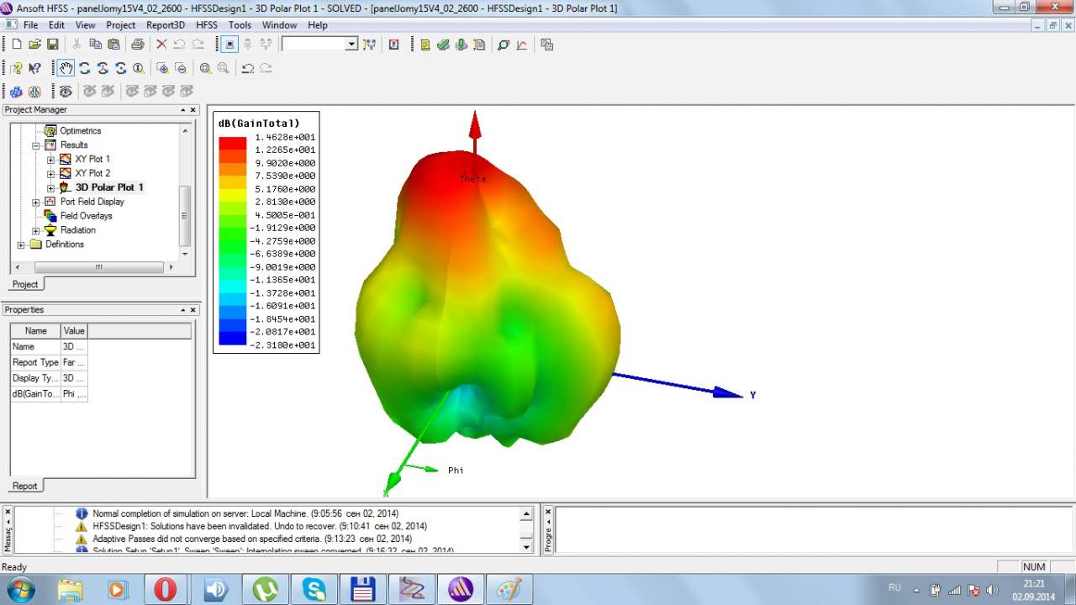Image resolution: width=1076 pixels, height=605 pixels.
Task: Click the red X Delete icon
Action: tap(161, 45)
